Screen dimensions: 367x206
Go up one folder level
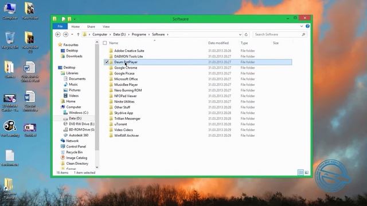pos(78,34)
